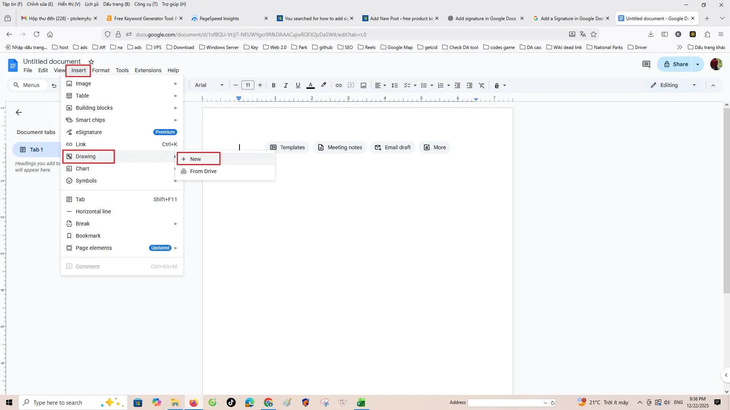
Task: Choose Horizontal line from Insert menu
Action: coord(93,211)
